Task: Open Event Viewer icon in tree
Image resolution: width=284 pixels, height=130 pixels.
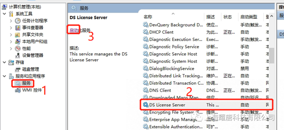Action: pos(18,28)
